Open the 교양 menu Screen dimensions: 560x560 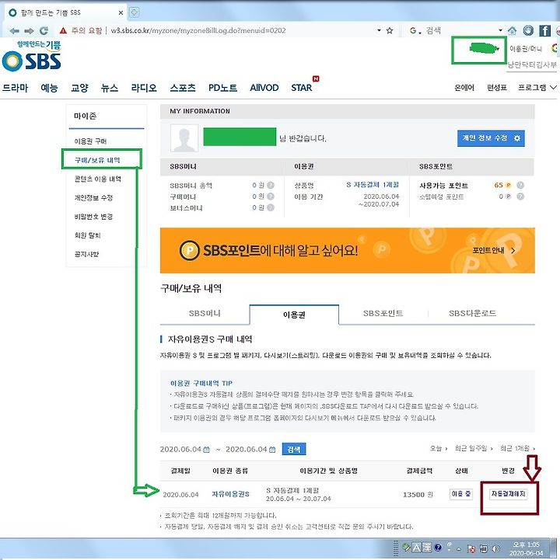[79, 88]
